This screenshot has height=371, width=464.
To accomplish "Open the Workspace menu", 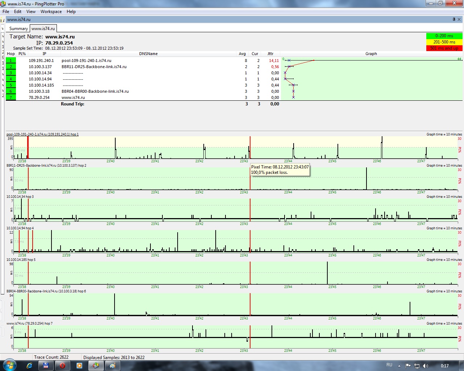I will pos(51,12).
